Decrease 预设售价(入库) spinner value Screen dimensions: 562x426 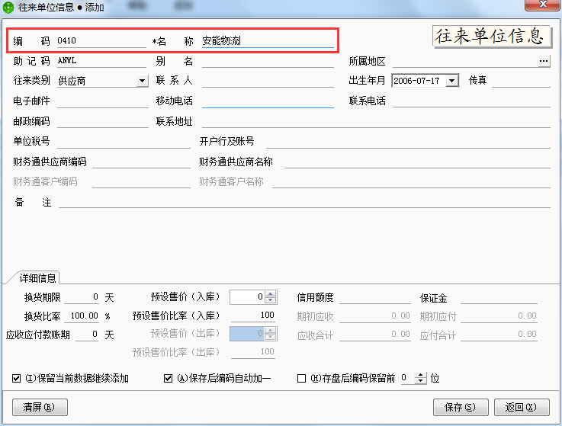(x=271, y=300)
